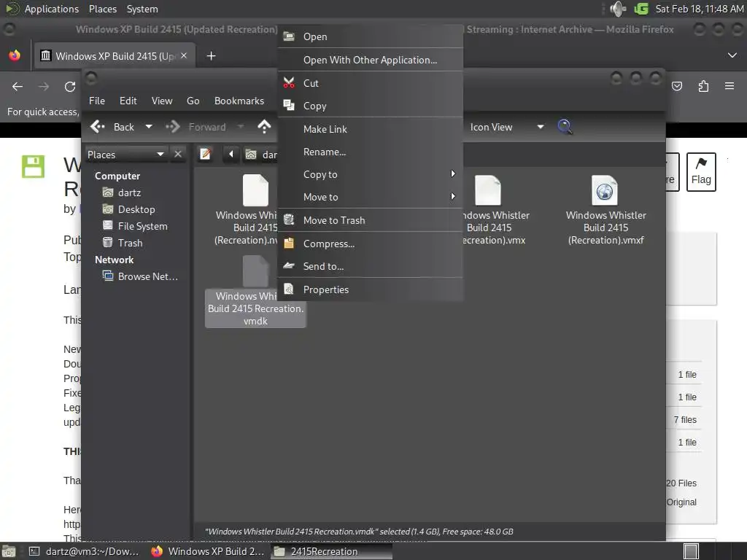The width and height of the screenshot is (747, 560).
Task: Click the Flag button on archive page
Action: [x=701, y=172]
